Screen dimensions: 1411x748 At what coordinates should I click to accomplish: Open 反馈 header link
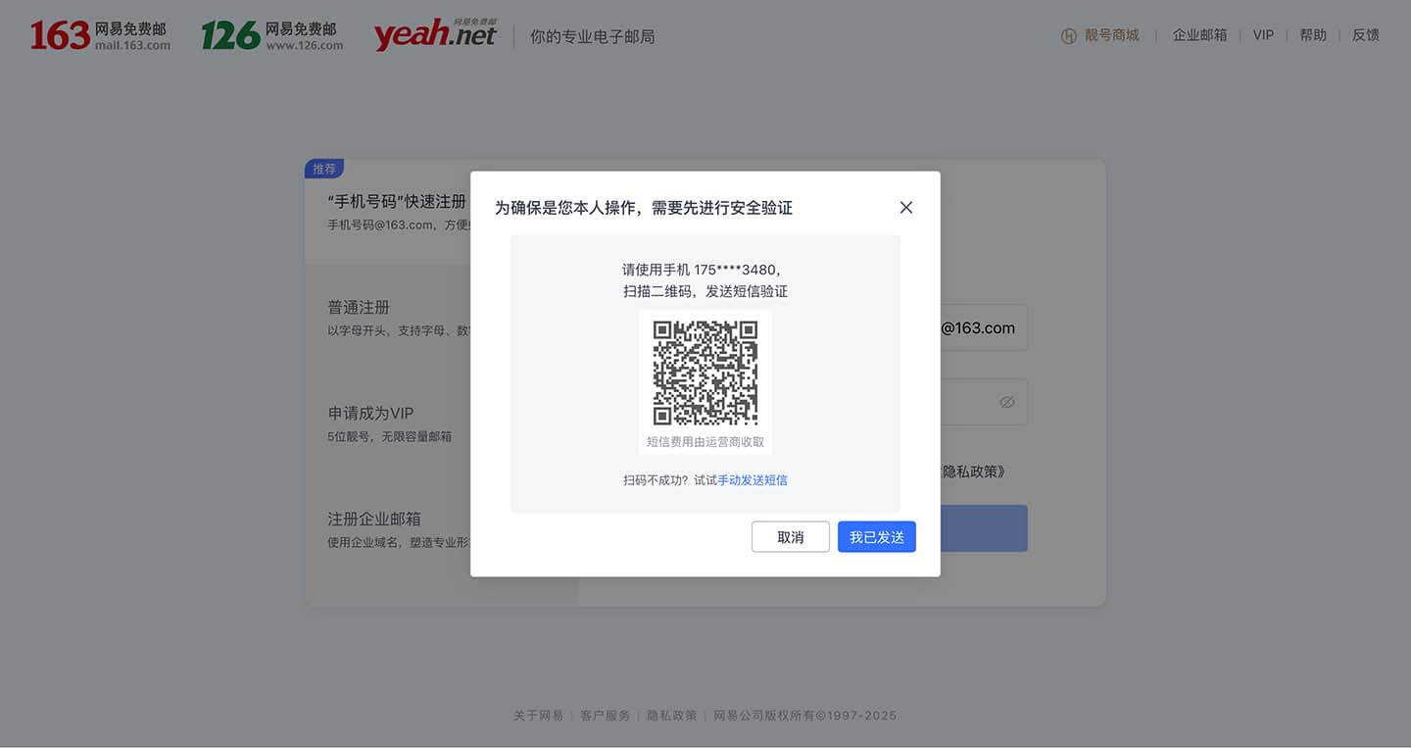click(x=1366, y=35)
